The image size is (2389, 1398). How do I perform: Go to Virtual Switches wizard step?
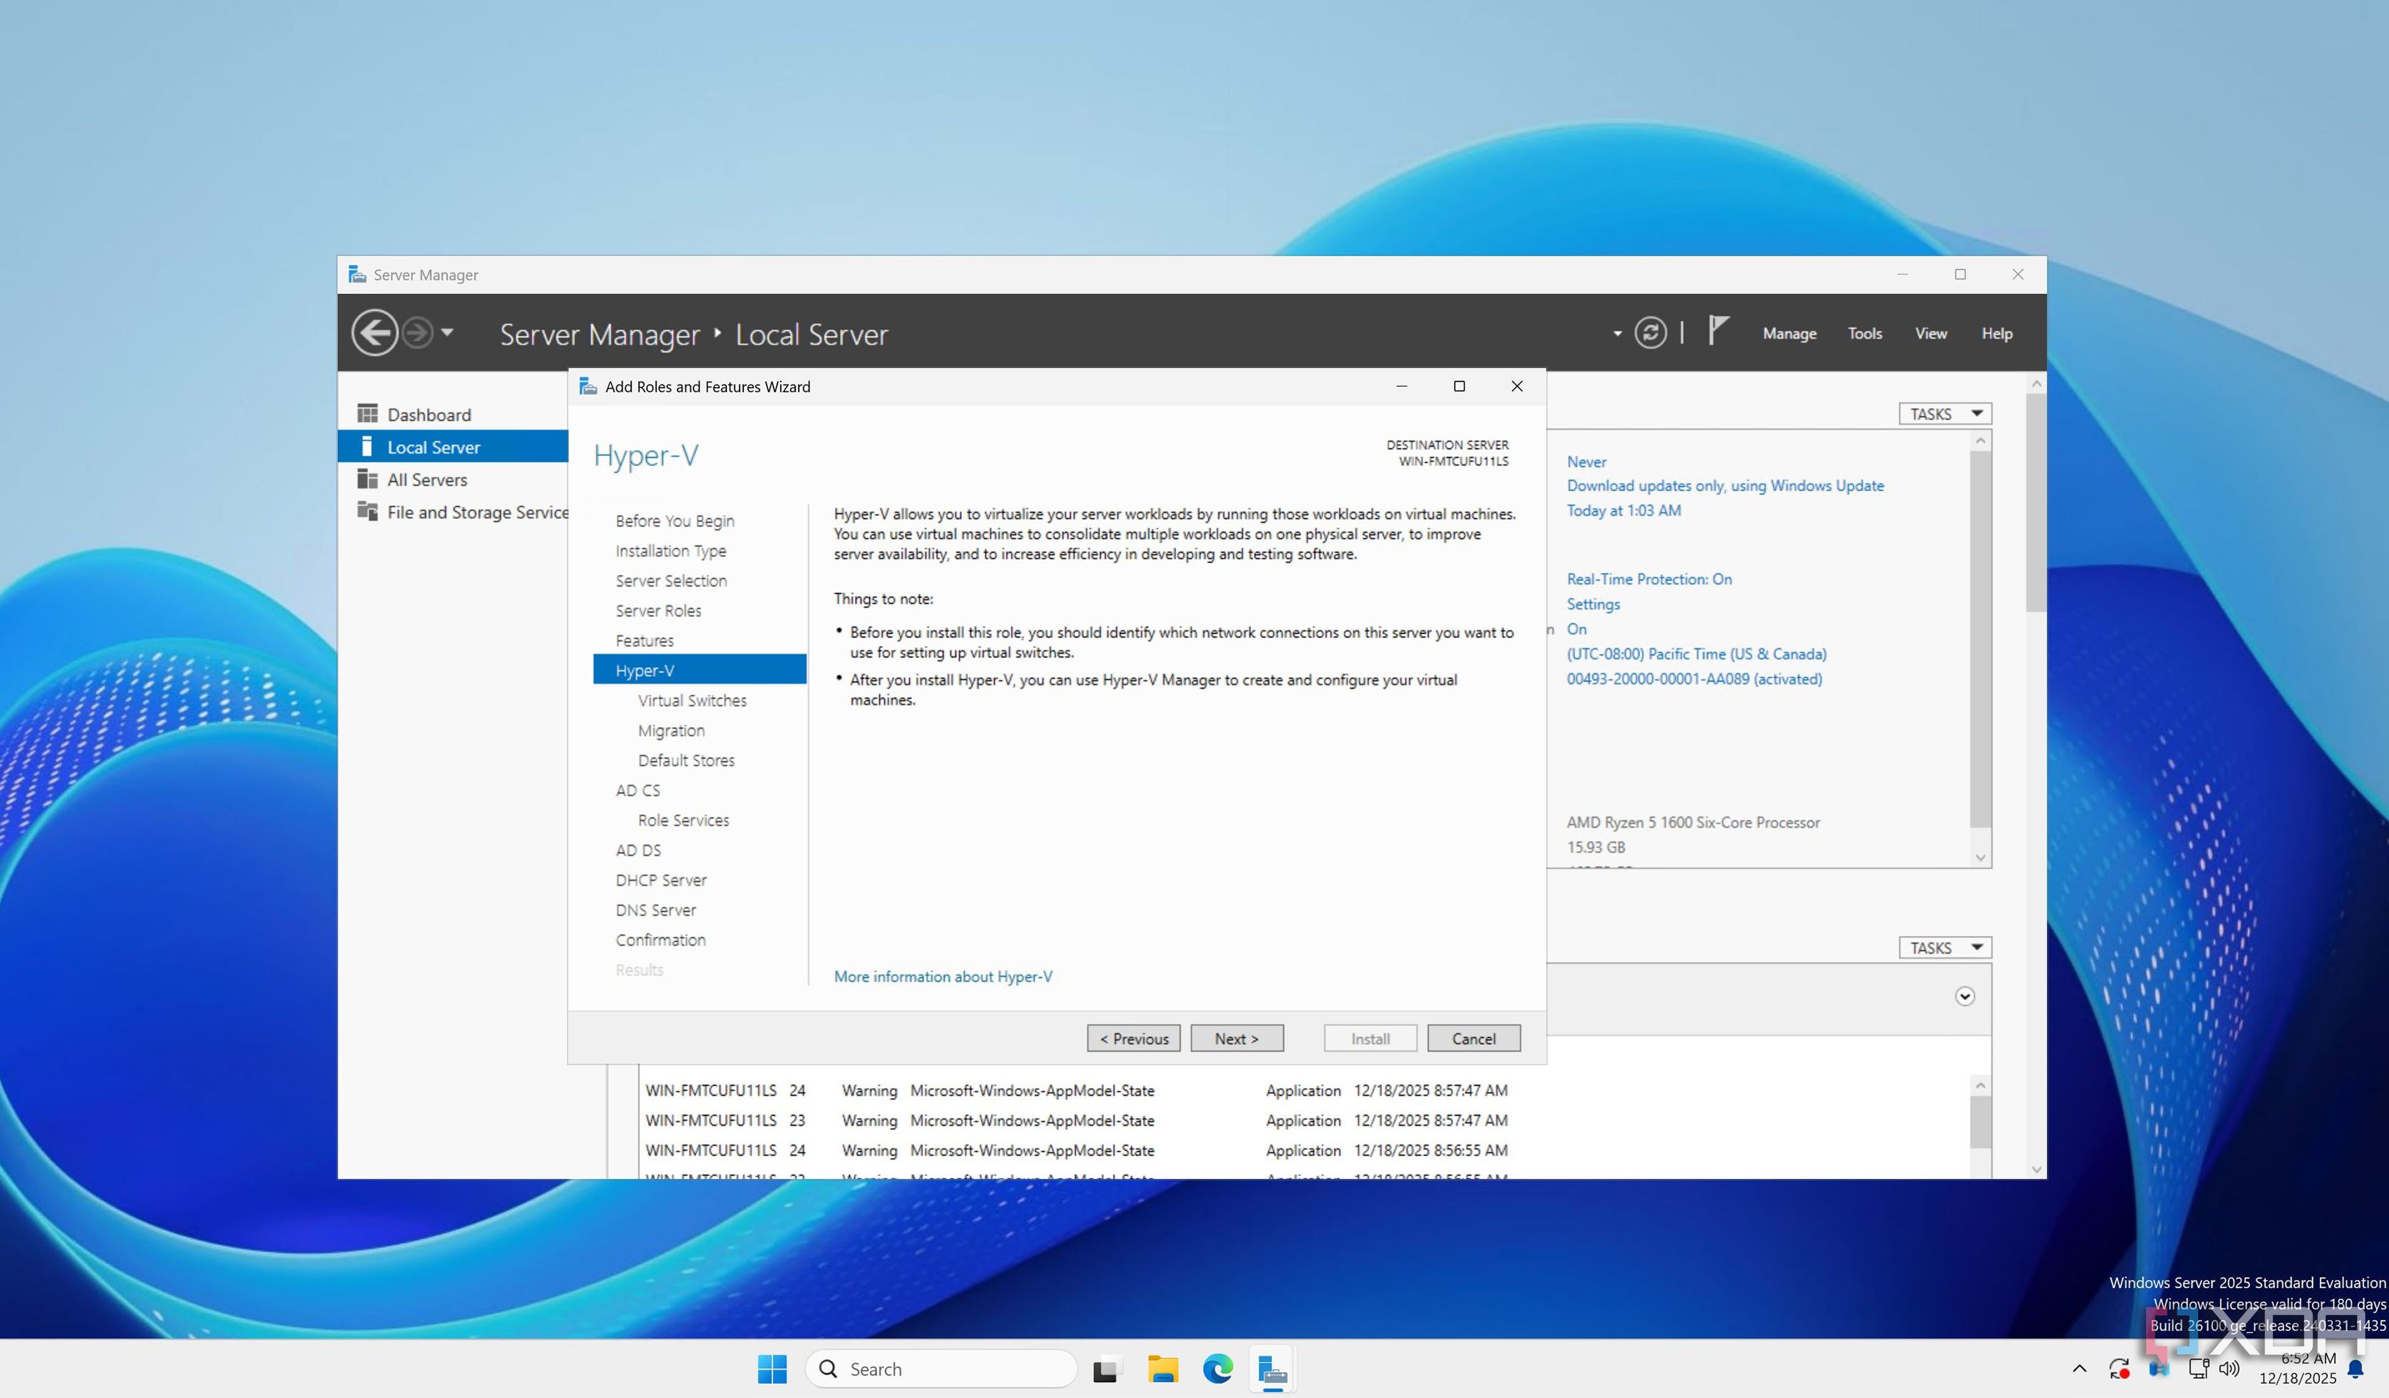692,701
